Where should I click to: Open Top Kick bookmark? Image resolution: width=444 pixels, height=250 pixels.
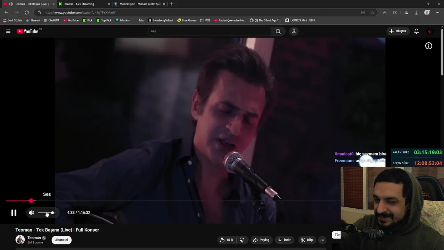pyautogui.click(x=104, y=20)
